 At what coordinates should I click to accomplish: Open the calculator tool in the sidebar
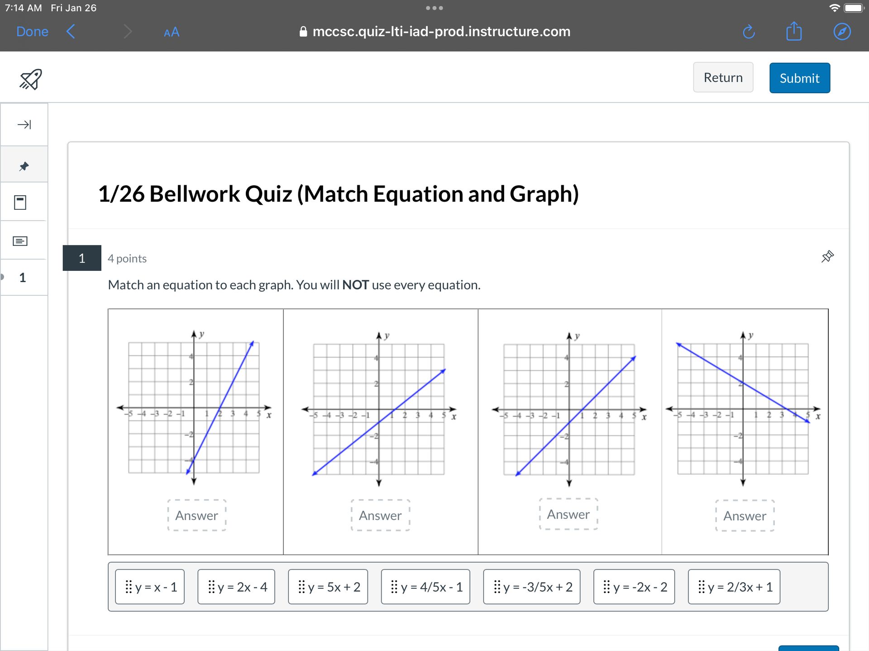point(20,202)
